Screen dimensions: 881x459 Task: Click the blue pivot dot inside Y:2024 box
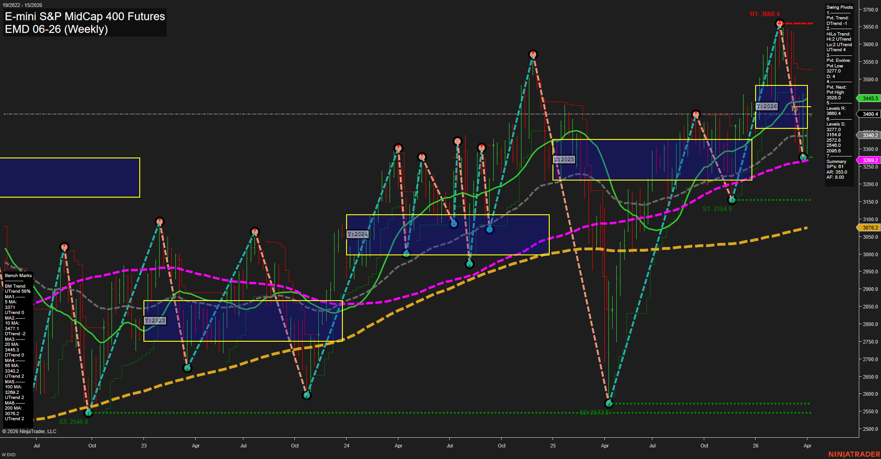453,224
